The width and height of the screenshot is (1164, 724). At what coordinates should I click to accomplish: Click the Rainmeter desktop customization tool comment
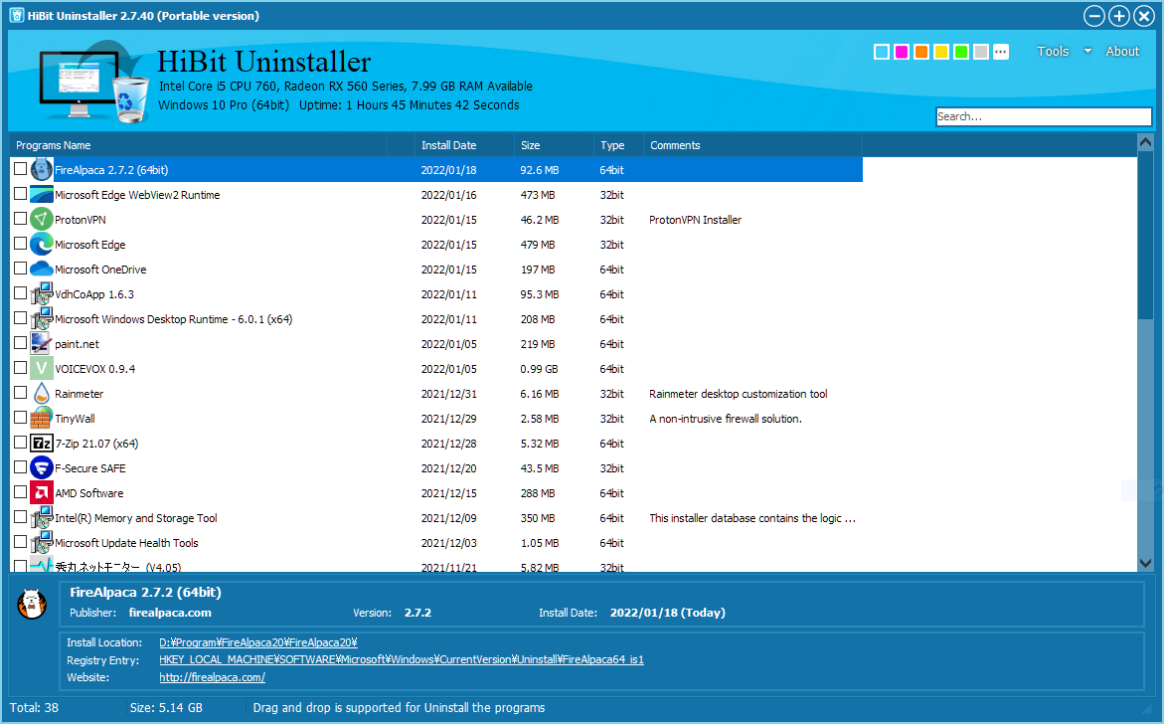738,394
